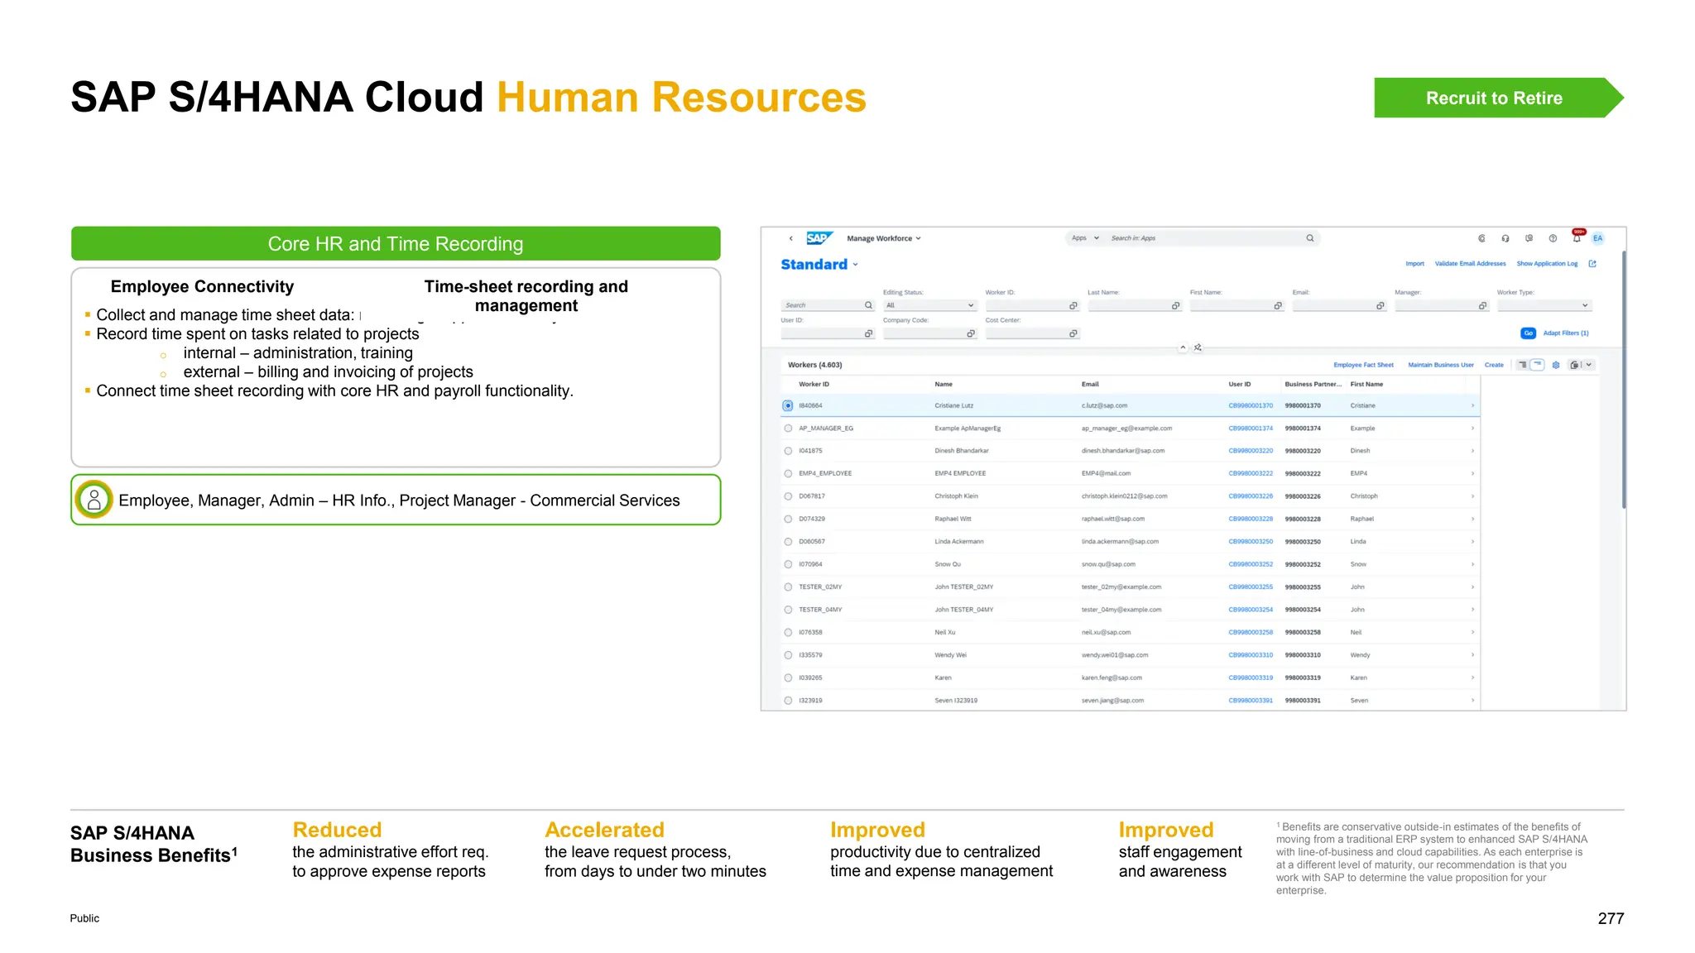Select radio button for worker D067817
This screenshot has width=1695, height=953.
pyautogui.click(x=788, y=496)
